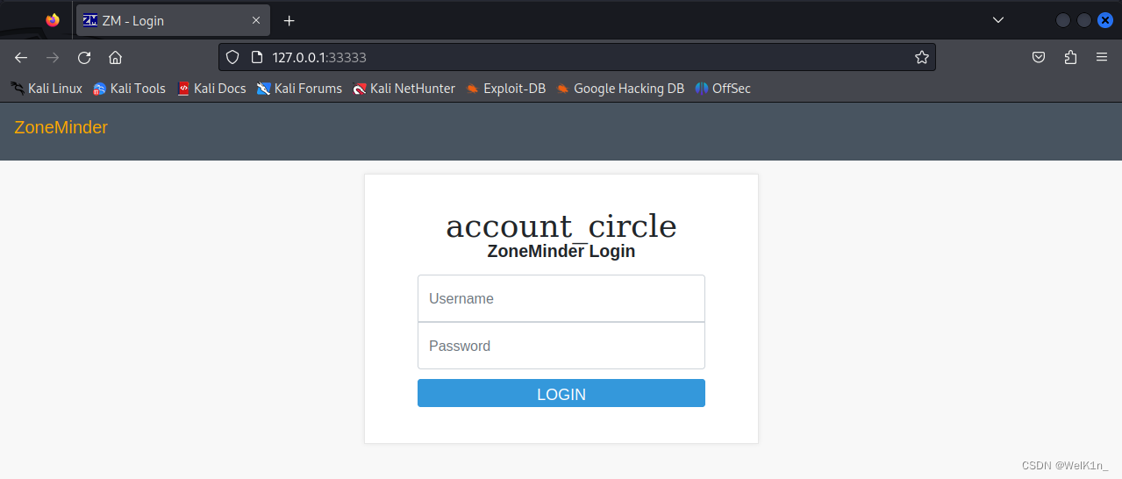Open the Kali Docs bookmark
The width and height of the screenshot is (1122, 479).
pyautogui.click(x=211, y=88)
